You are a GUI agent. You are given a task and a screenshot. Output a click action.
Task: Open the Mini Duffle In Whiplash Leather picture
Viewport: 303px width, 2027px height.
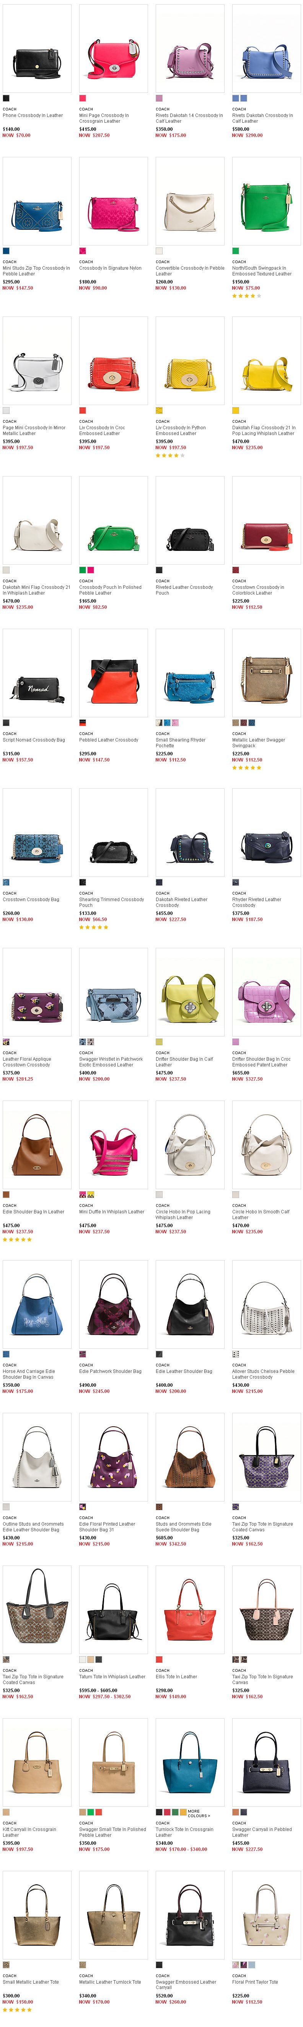[113, 1145]
